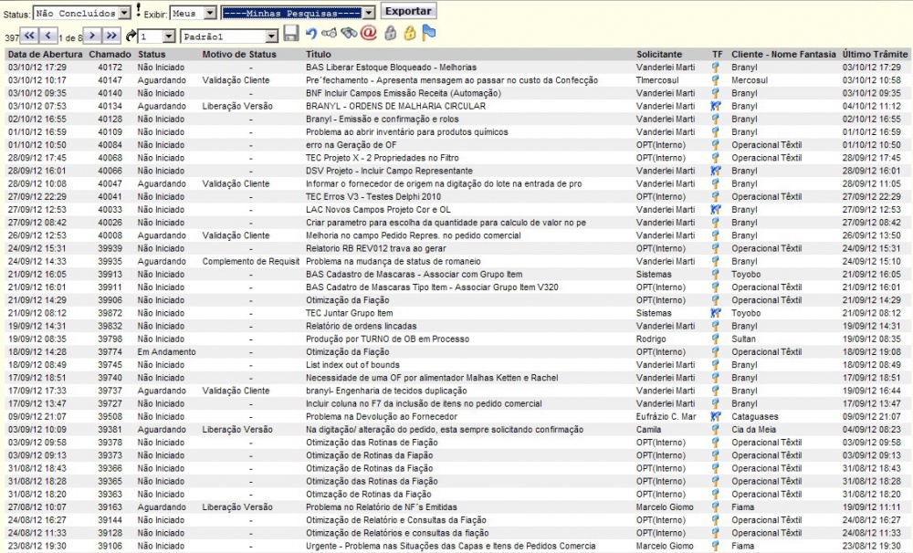Expand the 'Minhas Pesquisas' dropdown
The width and height of the screenshot is (913, 553).
tap(299, 13)
